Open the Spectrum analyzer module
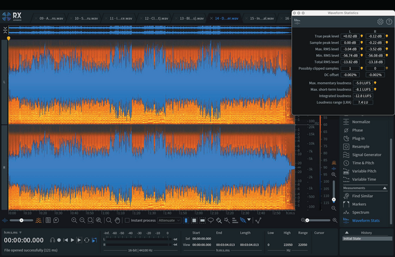This screenshot has height=257, width=395. pyautogui.click(x=360, y=212)
